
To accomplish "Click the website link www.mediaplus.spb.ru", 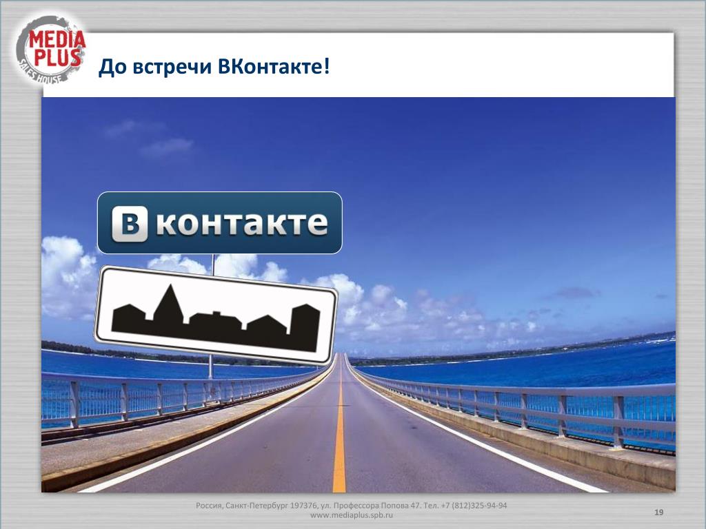I will 351,515.
